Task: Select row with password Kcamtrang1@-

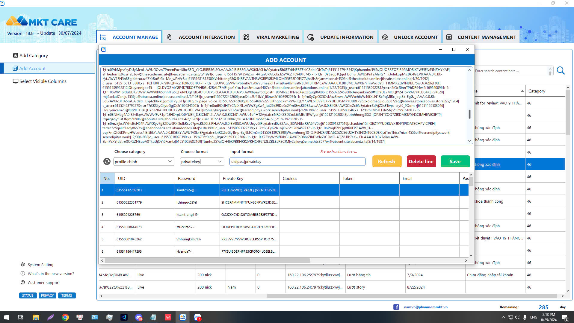Action: click(x=284, y=215)
